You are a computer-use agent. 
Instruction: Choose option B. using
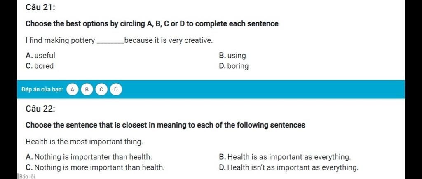(232, 56)
